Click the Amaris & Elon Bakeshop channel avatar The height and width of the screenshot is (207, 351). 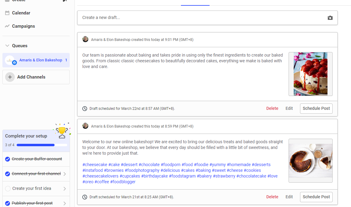pos(10,60)
